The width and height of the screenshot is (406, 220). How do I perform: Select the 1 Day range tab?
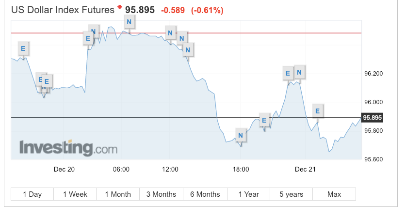coord(32,194)
